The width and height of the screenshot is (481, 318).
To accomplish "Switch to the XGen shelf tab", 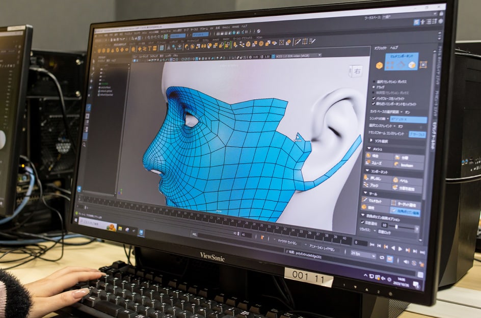I will click(x=259, y=37).
